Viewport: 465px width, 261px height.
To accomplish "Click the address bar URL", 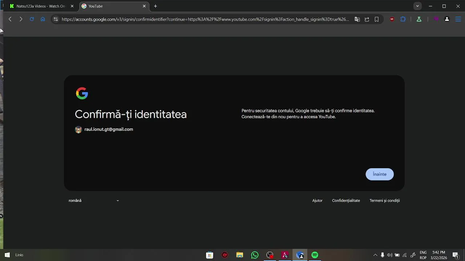I will (x=205, y=19).
